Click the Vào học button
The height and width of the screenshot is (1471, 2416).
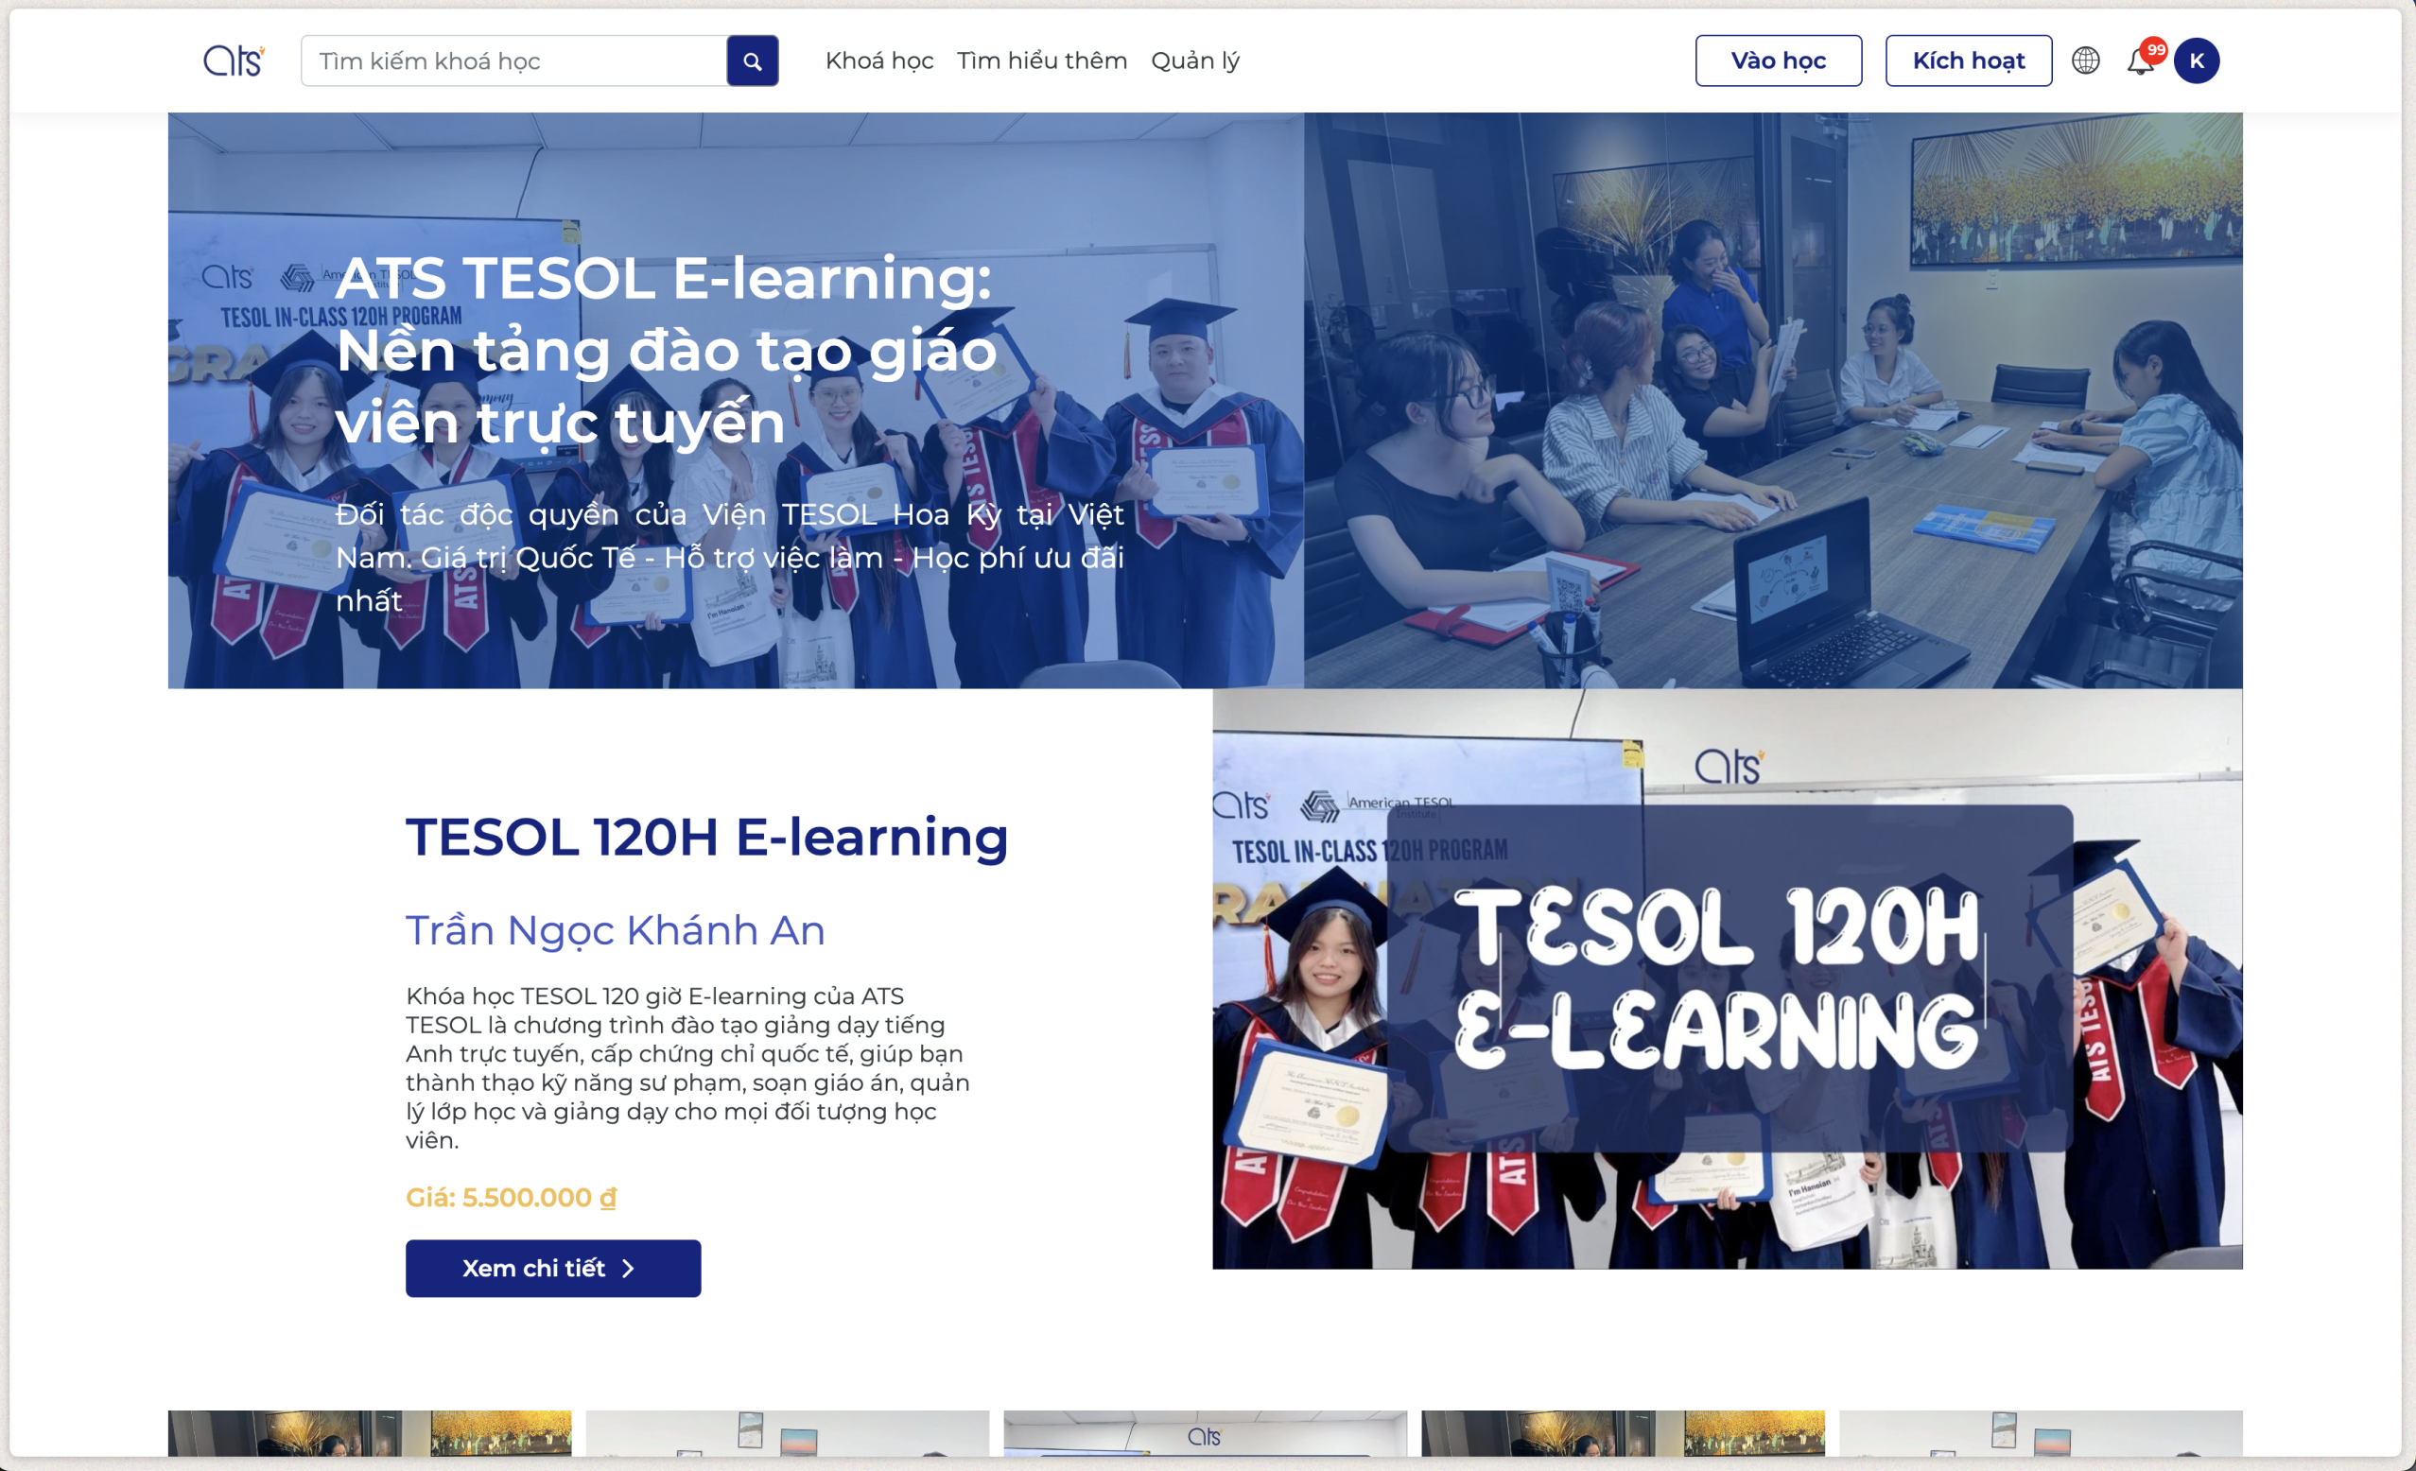(1778, 61)
